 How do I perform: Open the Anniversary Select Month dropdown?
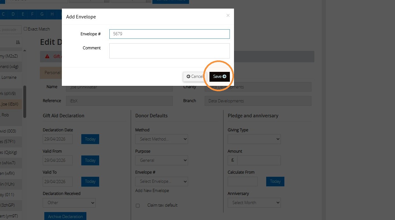(x=254, y=203)
